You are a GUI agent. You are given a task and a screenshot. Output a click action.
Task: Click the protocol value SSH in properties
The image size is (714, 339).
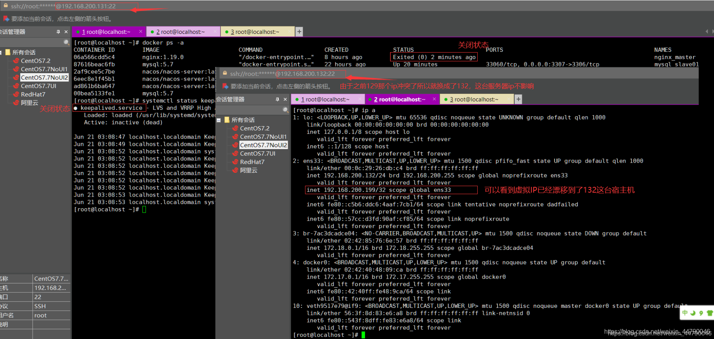(40, 306)
